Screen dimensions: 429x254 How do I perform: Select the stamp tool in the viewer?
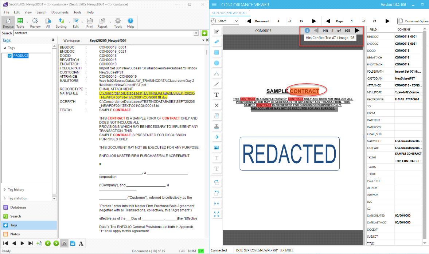(x=217, y=126)
